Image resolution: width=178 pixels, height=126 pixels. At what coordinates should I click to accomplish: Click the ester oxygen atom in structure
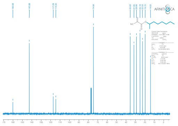coord(146,22)
